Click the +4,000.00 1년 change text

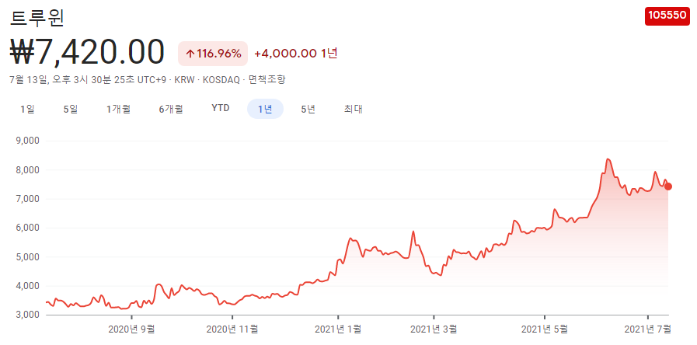click(x=296, y=54)
